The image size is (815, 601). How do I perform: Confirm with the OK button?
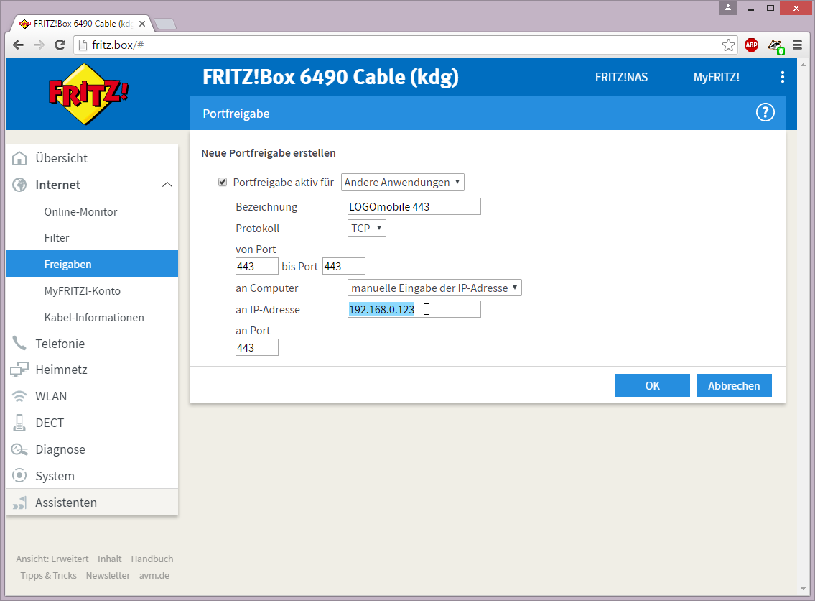click(x=652, y=385)
